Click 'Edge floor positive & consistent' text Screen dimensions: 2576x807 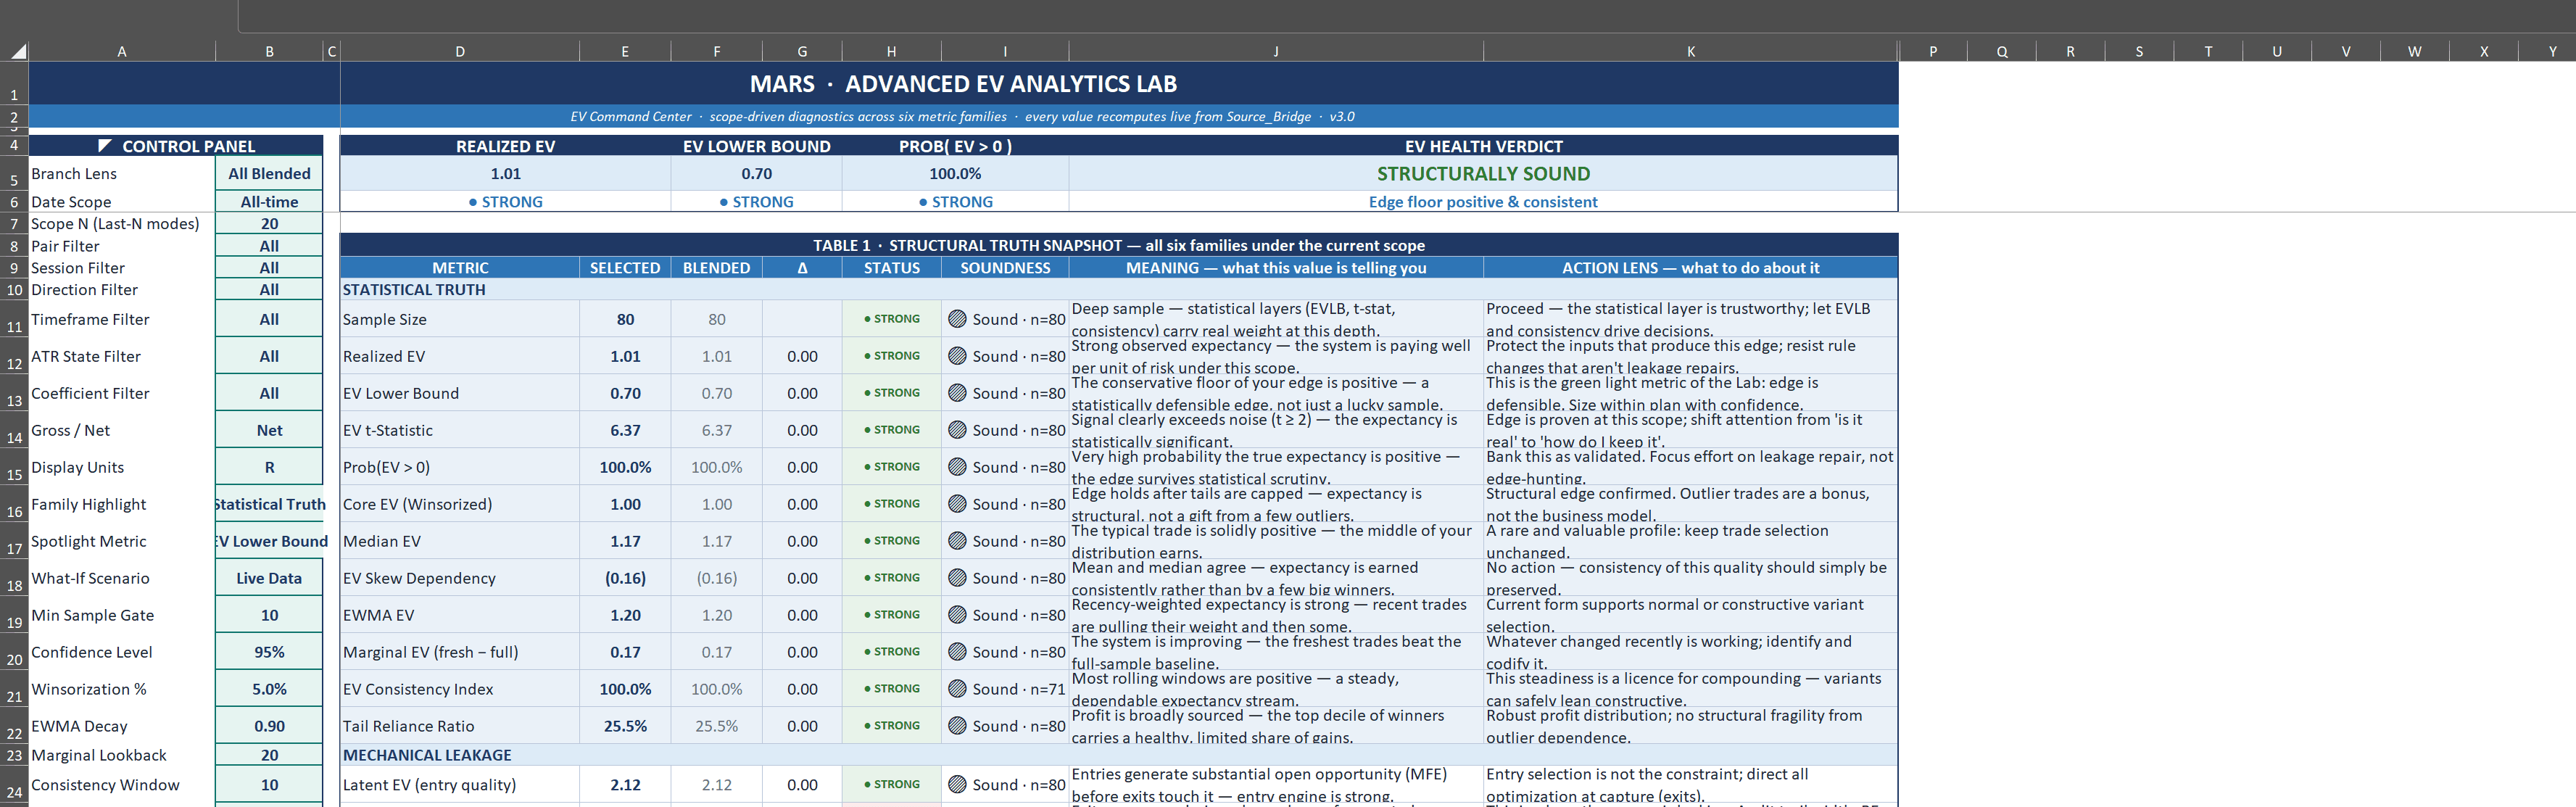tap(1483, 202)
